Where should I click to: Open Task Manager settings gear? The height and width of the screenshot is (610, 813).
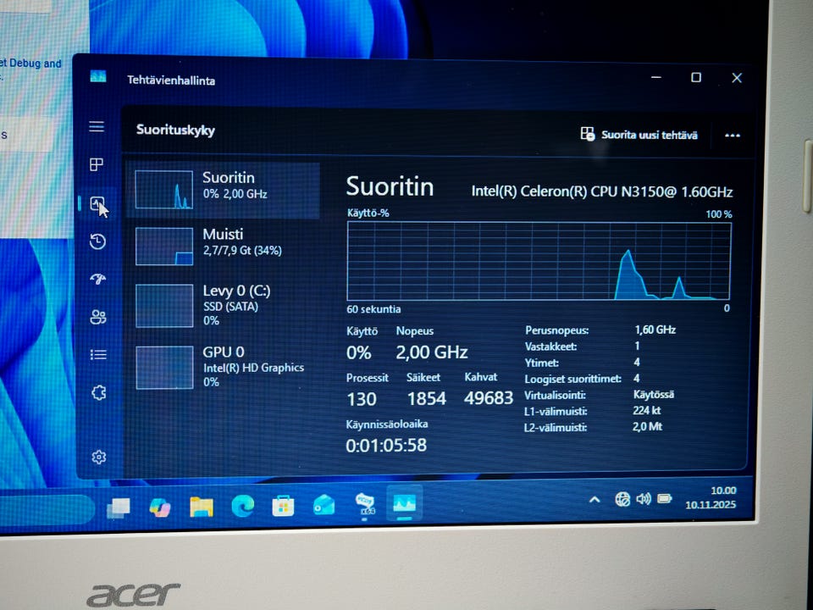tap(98, 457)
